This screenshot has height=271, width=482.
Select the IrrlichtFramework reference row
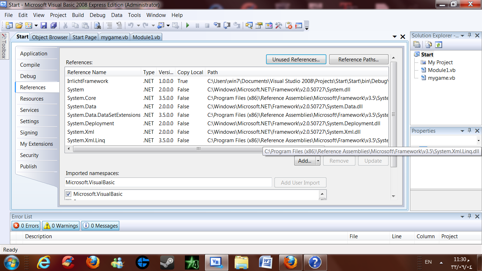pos(227,81)
